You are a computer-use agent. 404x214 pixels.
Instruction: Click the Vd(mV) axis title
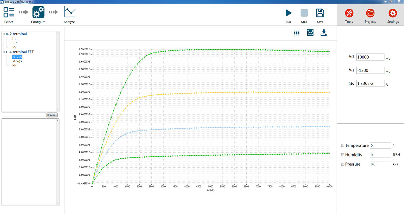211,190
